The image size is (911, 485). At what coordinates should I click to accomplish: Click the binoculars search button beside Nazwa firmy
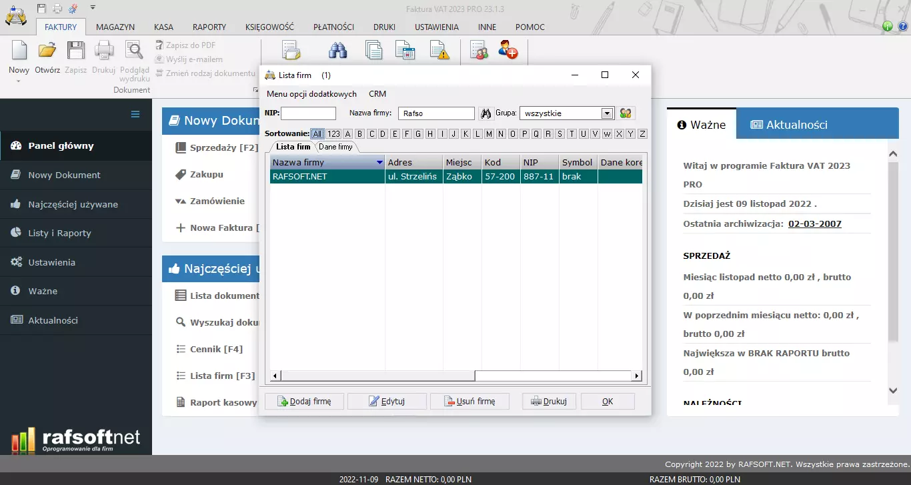click(x=486, y=113)
